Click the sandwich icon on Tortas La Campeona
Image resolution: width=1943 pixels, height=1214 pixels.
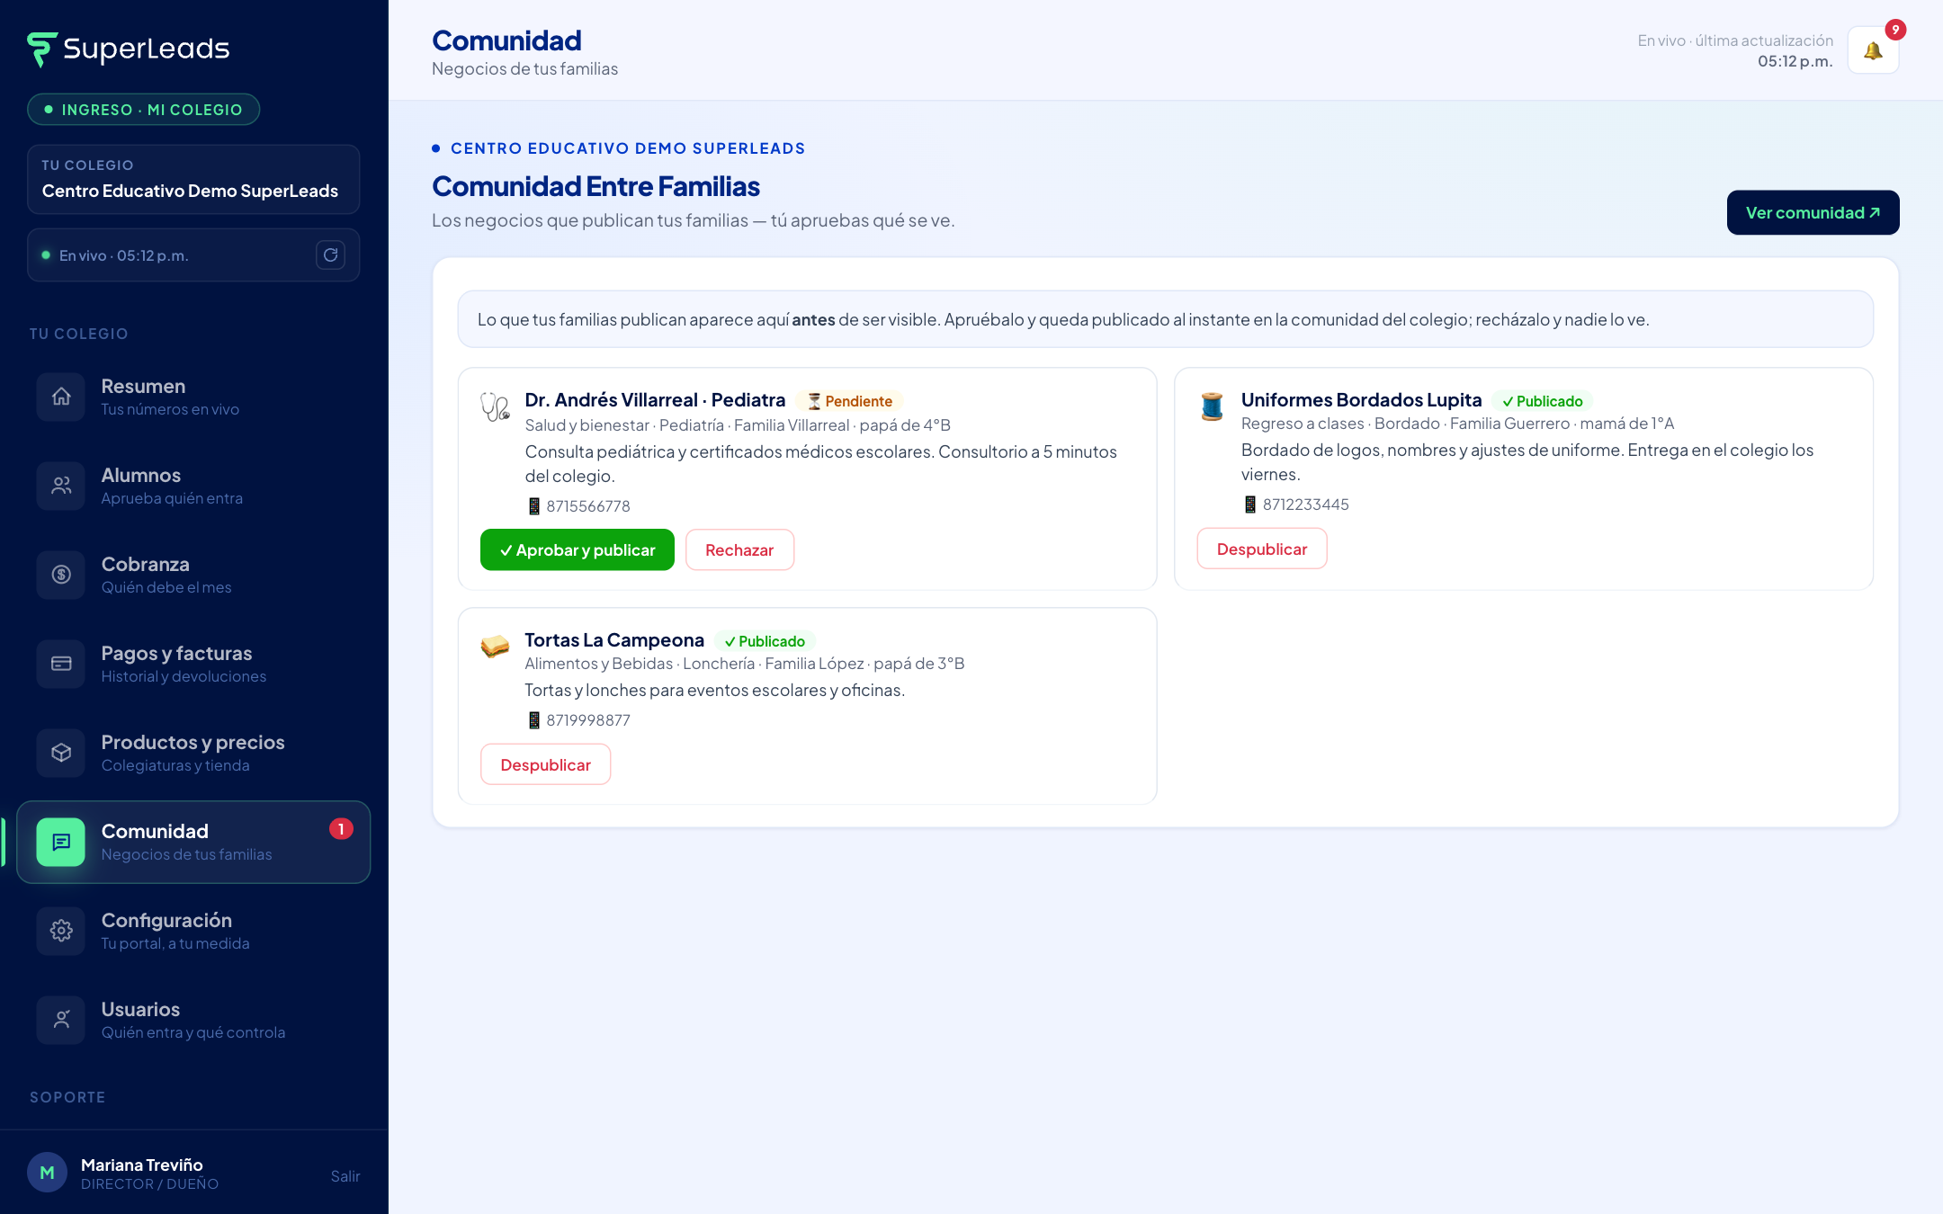point(495,646)
